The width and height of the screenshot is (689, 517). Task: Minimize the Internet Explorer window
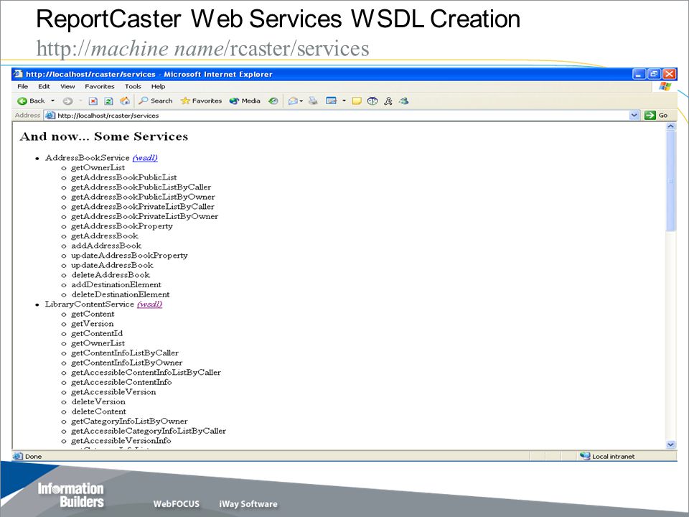pos(639,74)
